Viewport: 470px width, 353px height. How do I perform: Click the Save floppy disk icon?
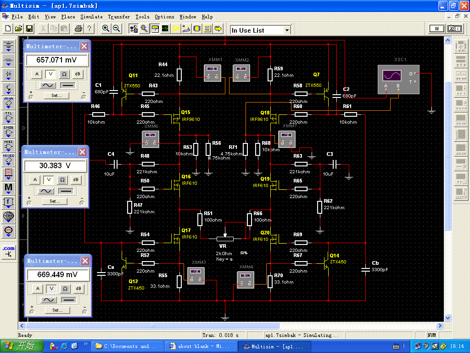click(x=29, y=28)
